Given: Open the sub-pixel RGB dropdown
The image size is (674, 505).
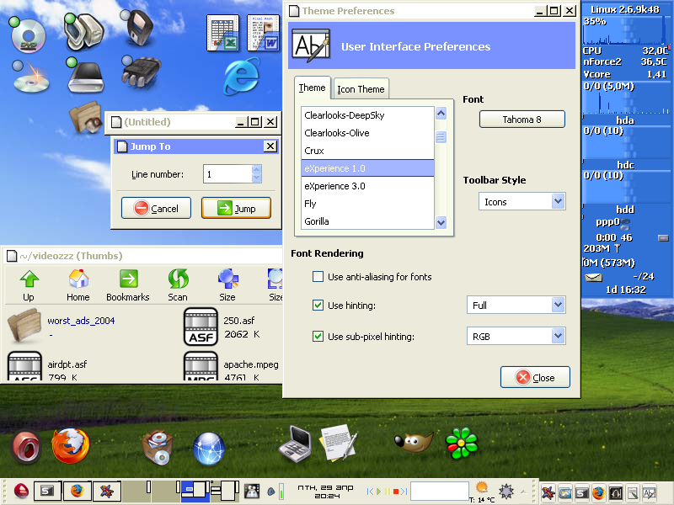Looking at the screenshot, I should coord(516,336).
